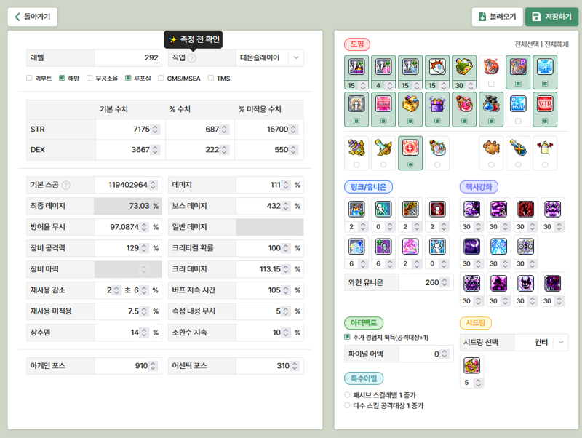Click the crescent moon hexa skill icon
The width and height of the screenshot is (582, 438).
[471, 247]
